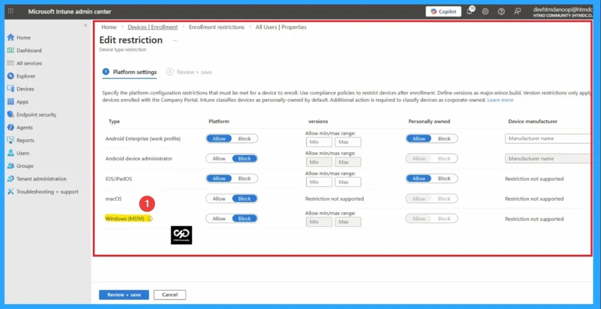Click the Apps grid icon
601x309 pixels.
point(11,102)
